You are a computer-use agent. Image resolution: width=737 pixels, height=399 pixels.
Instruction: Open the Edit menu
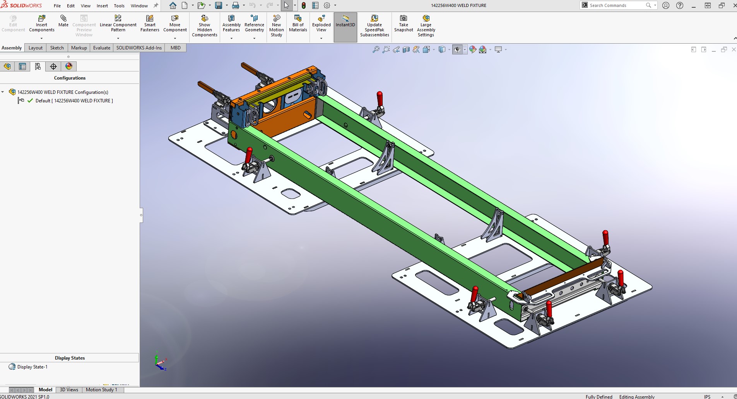coord(71,6)
